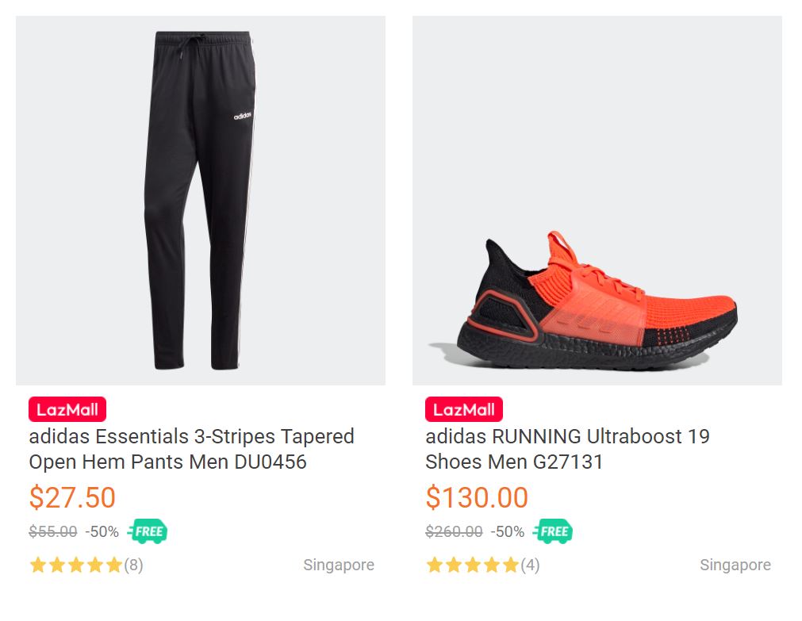
Task: Open the orange Ultraboost 19 shoe image
Action: (x=597, y=201)
